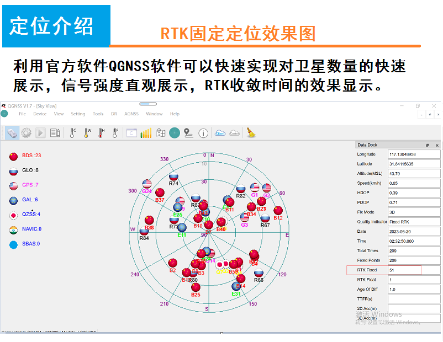Viewport: 443px width, 342px height.
Task: Click the Caster cloud icon
Action: click(235, 133)
